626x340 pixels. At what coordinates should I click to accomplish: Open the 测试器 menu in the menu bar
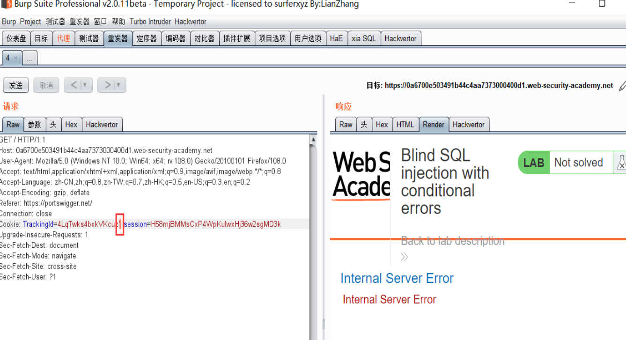55,22
